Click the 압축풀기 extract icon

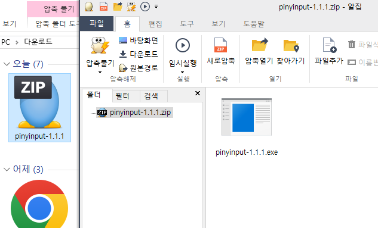100,46
